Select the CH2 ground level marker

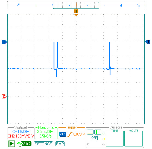point(4,96)
